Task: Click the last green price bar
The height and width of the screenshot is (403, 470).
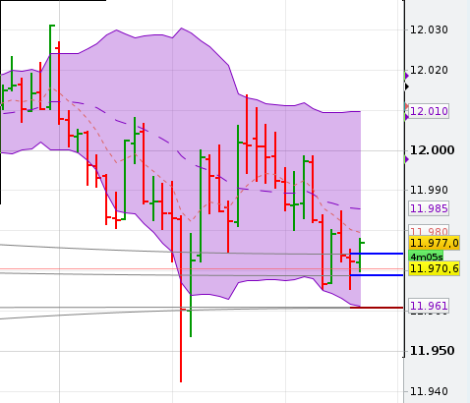Action: 360,255
